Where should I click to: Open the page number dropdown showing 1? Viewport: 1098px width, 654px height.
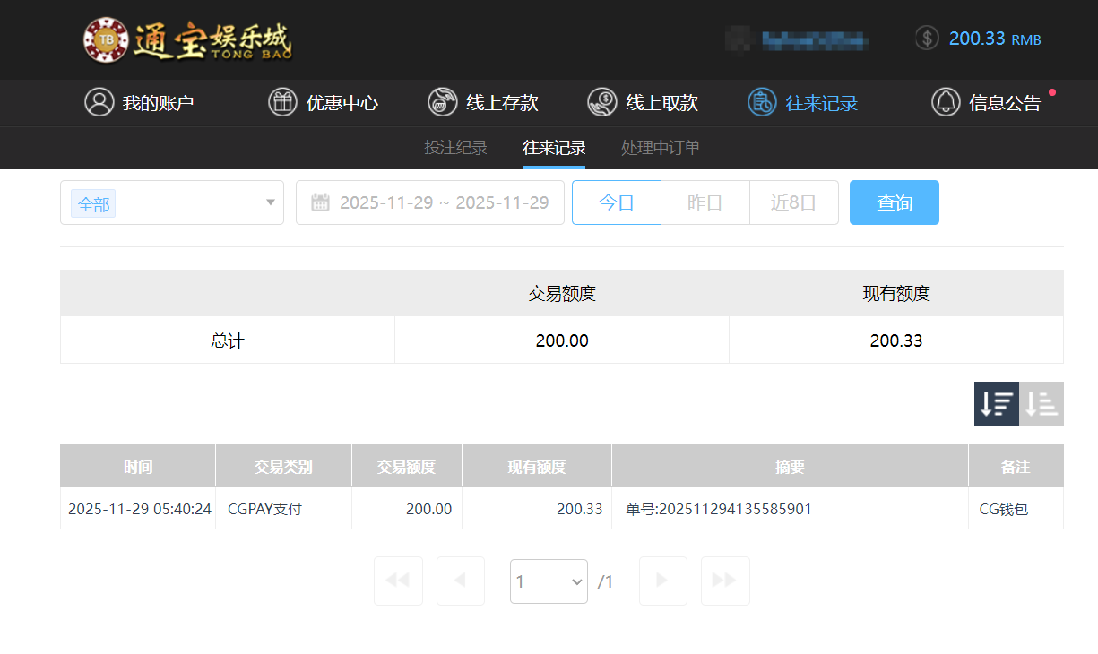(x=549, y=581)
